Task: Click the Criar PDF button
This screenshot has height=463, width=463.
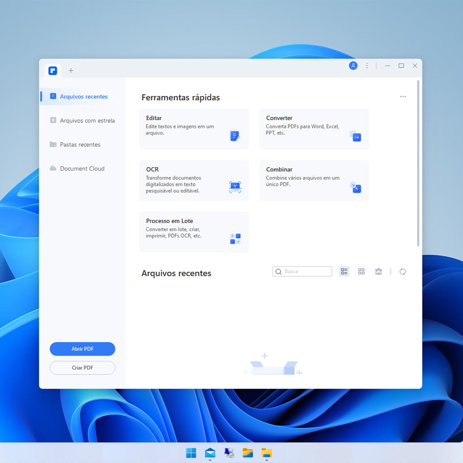Action: tap(83, 368)
